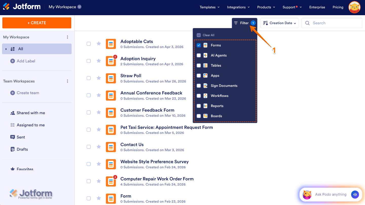Select the Tables icon in the filter dropdown
This screenshot has height=205, width=365.
pyautogui.click(x=205, y=65)
